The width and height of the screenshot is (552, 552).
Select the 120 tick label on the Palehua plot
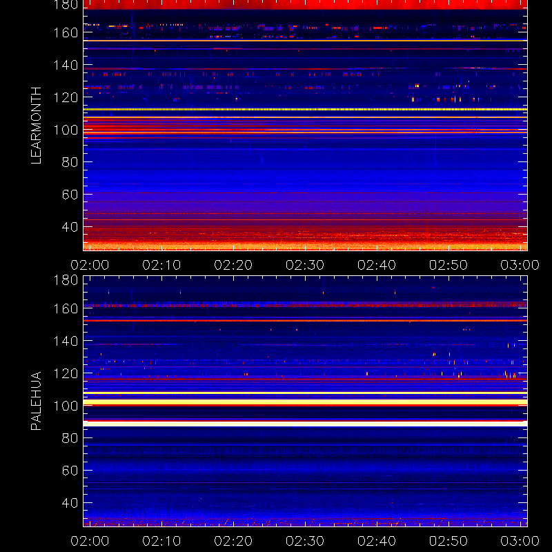(66, 373)
